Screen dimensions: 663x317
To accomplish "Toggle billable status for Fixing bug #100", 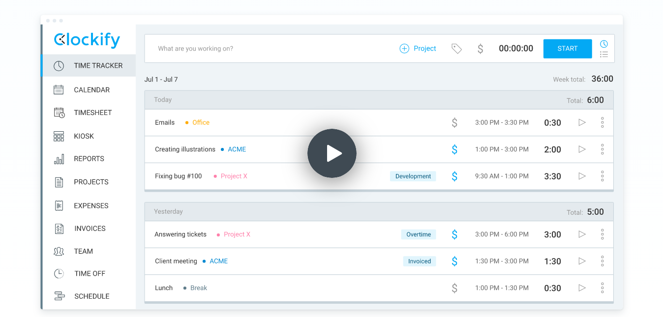I will [x=454, y=176].
